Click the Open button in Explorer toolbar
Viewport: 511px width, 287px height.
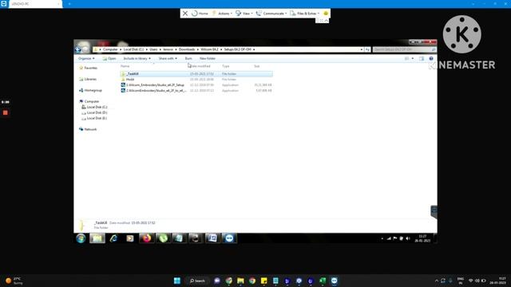tap(109, 58)
